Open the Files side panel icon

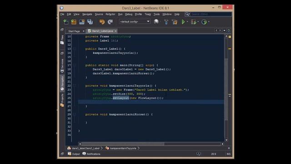pos(62,40)
